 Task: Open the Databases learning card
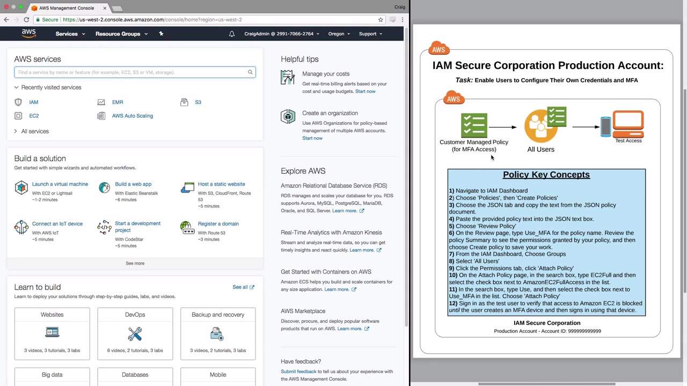coord(135,376)
